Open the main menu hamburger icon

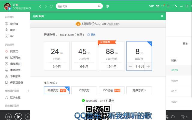coord(168,6)
